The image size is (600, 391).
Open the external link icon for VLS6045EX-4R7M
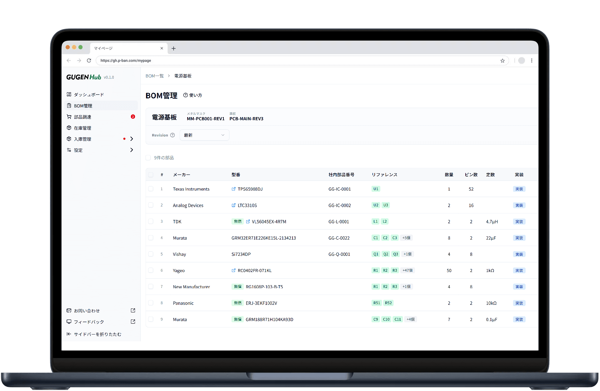click(248, 221)
